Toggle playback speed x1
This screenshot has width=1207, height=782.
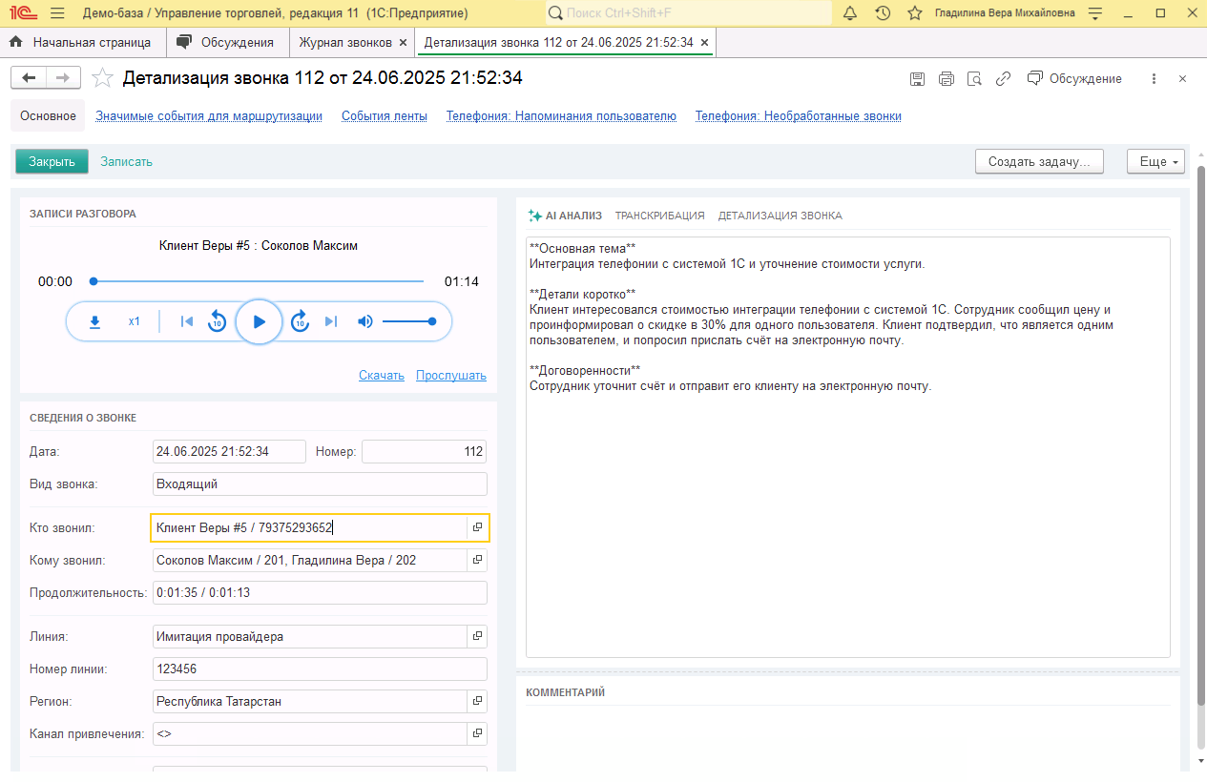(x=135, y=321)
